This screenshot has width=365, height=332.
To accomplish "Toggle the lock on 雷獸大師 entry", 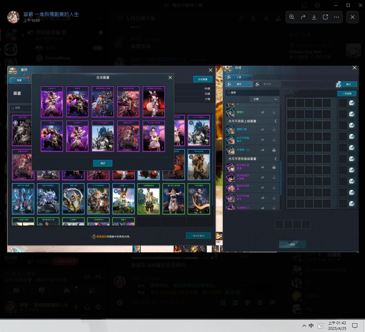I will point(274,130).
